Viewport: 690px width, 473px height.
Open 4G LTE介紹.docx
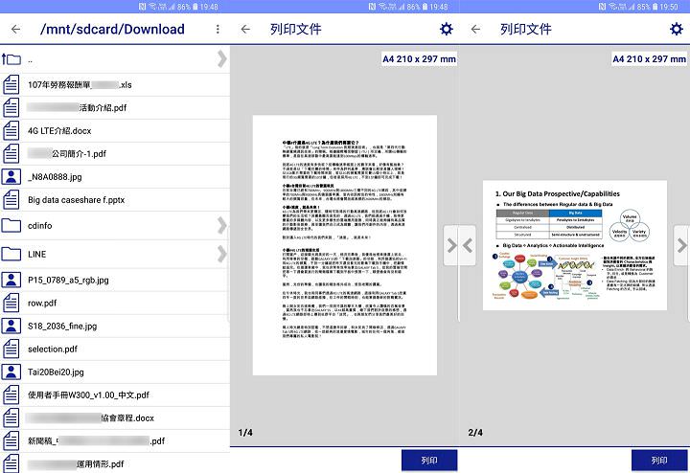(x=115, y=130)
